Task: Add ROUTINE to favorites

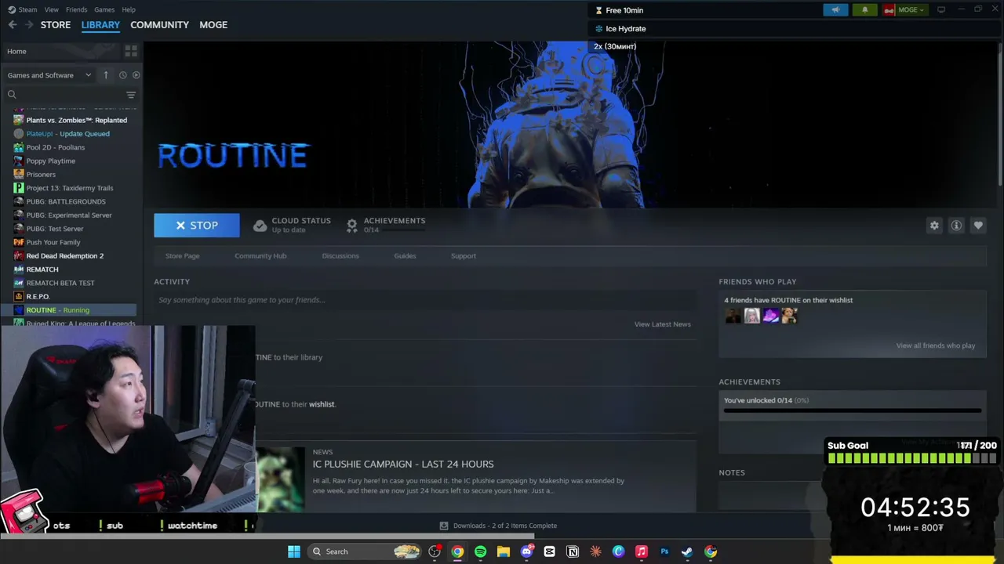Action: (978, 226)
